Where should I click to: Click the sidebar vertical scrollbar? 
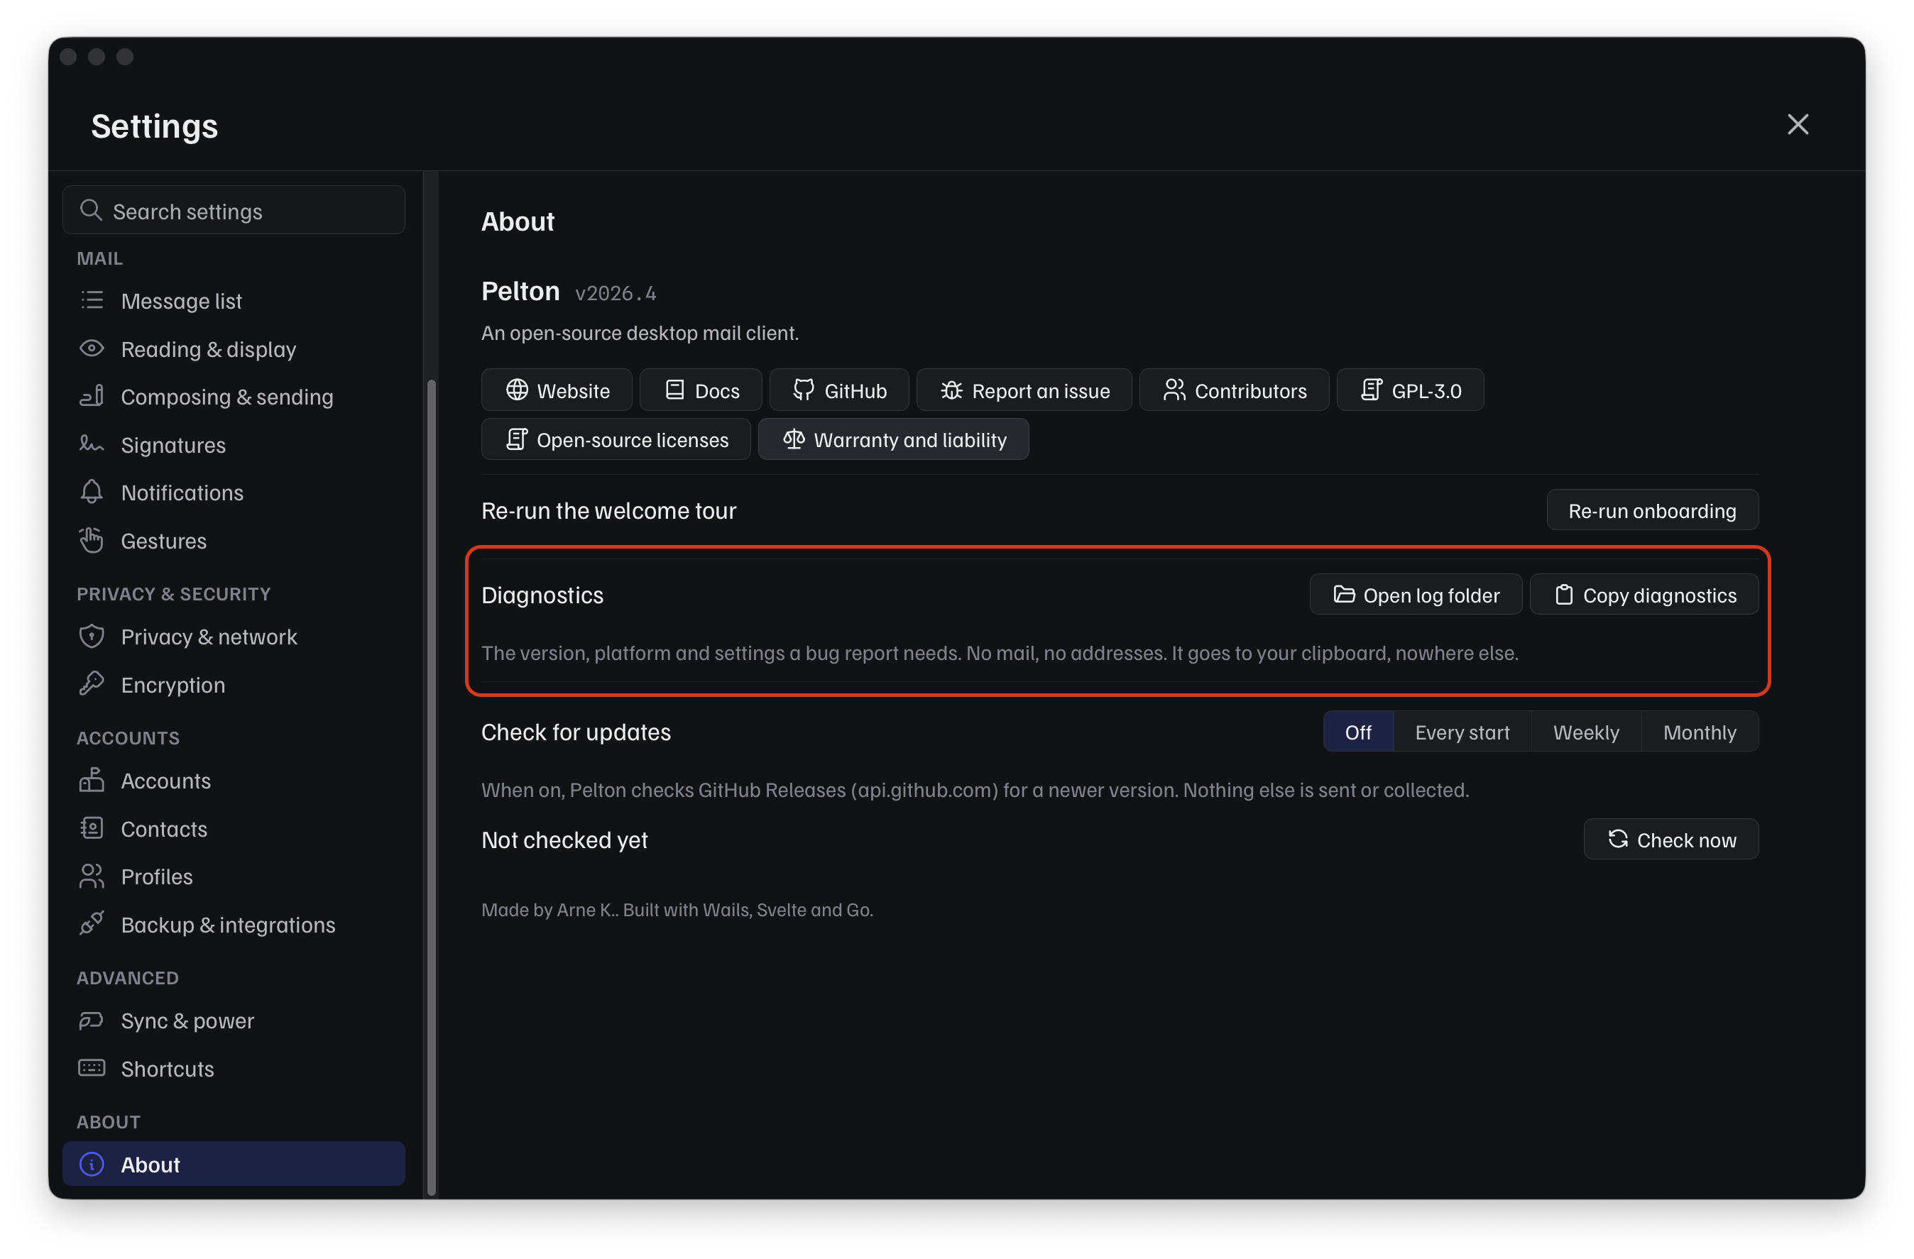431,788
